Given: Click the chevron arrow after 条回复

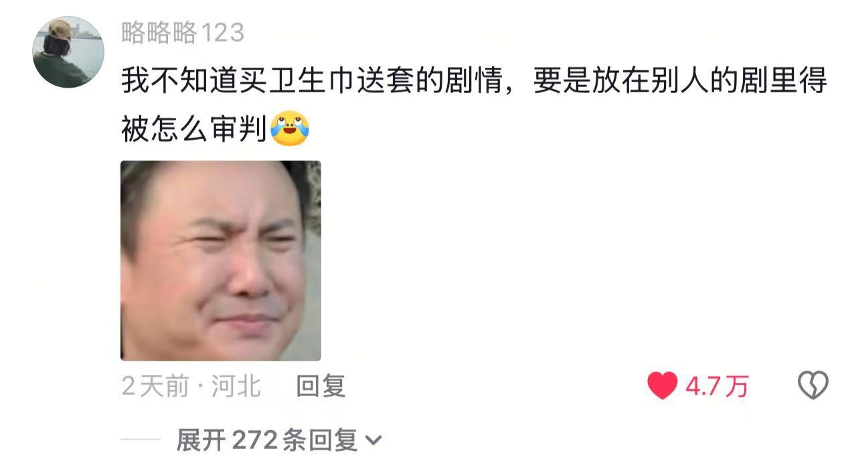Looking at the screenshot, I should 373,441.
